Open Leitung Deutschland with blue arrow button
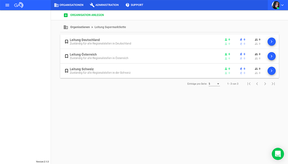This screenshot has height=164, width=288. click(x=271, y=42)
